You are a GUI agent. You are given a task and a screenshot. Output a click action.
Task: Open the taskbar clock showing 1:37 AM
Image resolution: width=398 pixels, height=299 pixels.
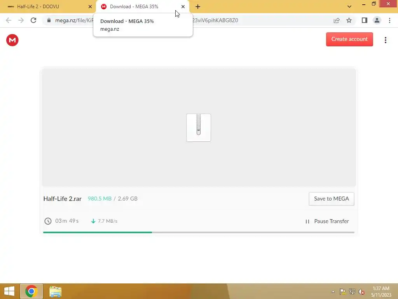381,291
